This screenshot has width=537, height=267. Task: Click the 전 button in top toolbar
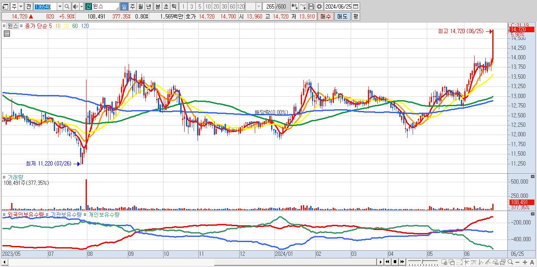point(28,6)
